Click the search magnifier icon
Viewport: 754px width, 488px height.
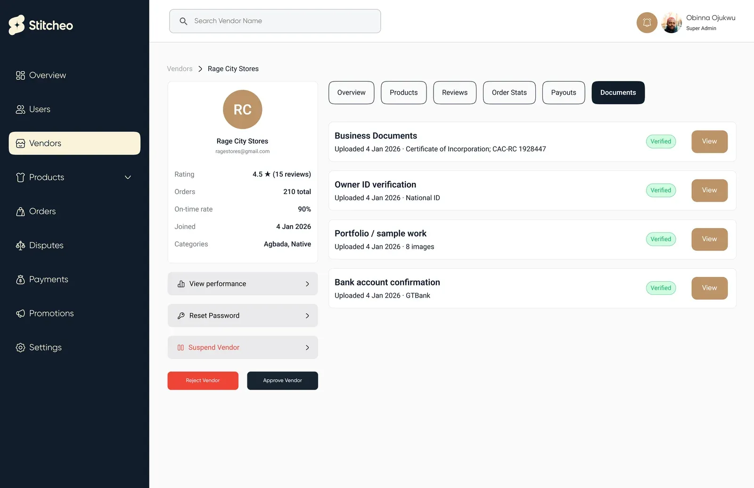tap(183, 21)
